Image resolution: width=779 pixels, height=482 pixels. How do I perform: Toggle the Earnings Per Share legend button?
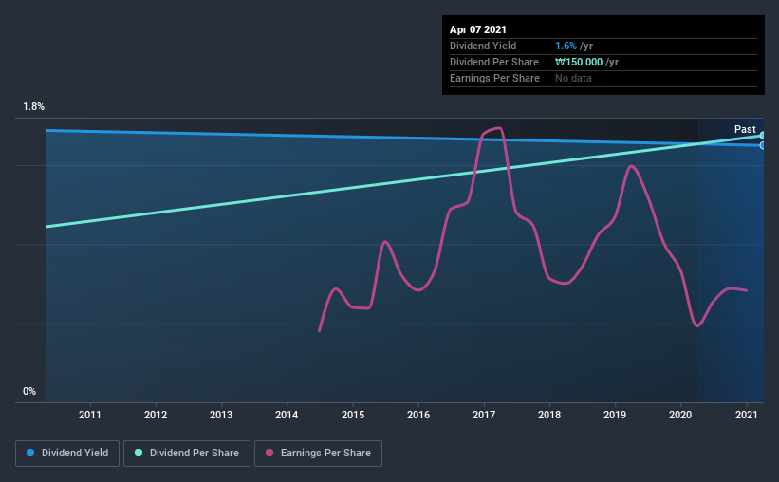click(318, 454)
